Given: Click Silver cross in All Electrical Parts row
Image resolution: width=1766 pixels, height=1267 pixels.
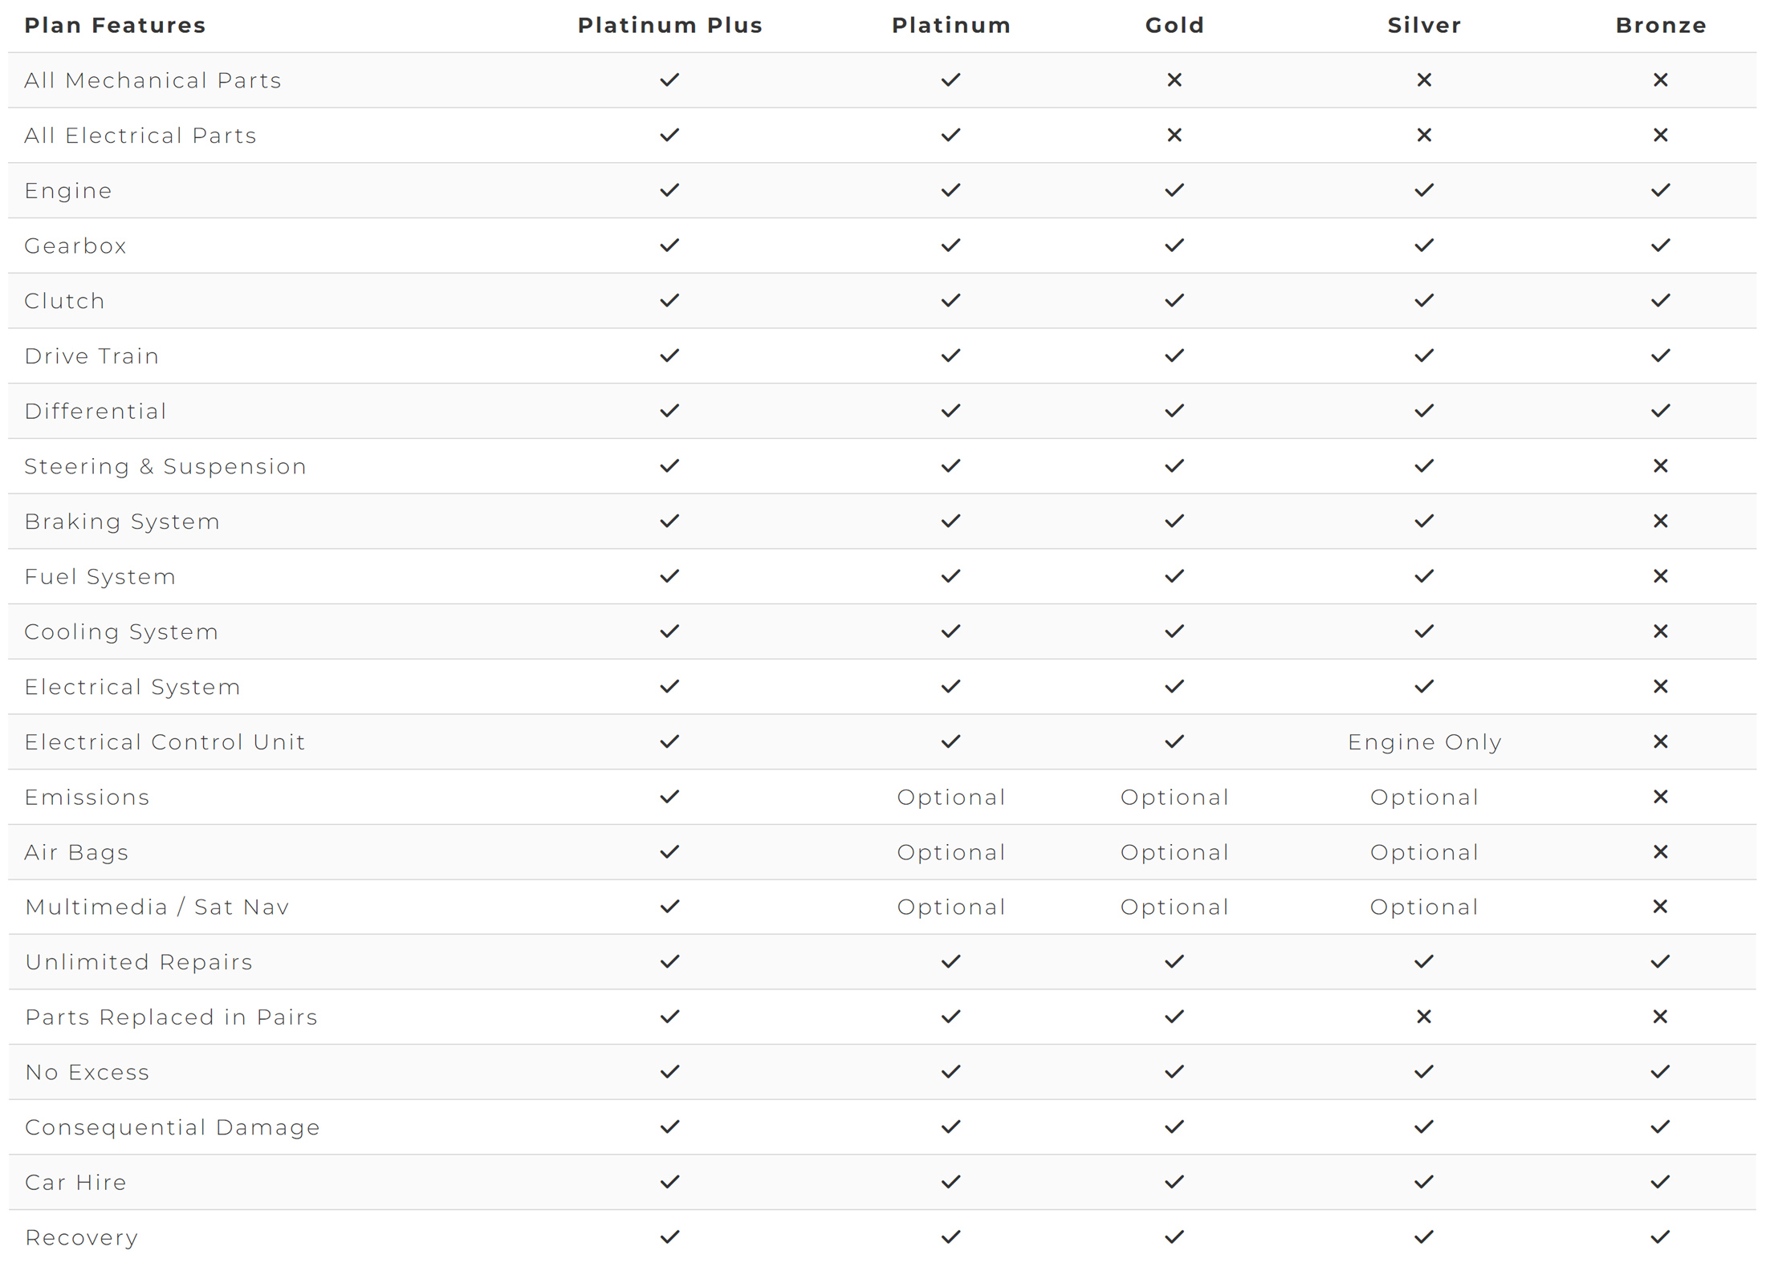Looking at the screenshot, I should tap(1424, 136).
